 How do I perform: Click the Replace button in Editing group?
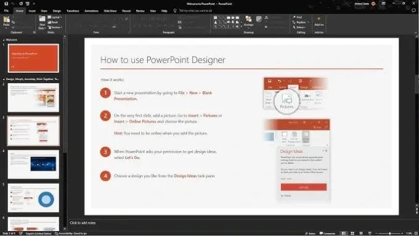pyautogui.click(x=301, y=22)
